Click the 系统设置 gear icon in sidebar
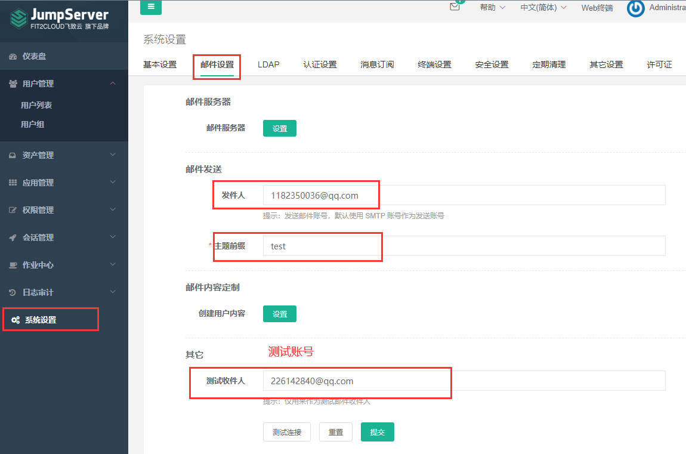 [x=16, y=319]
